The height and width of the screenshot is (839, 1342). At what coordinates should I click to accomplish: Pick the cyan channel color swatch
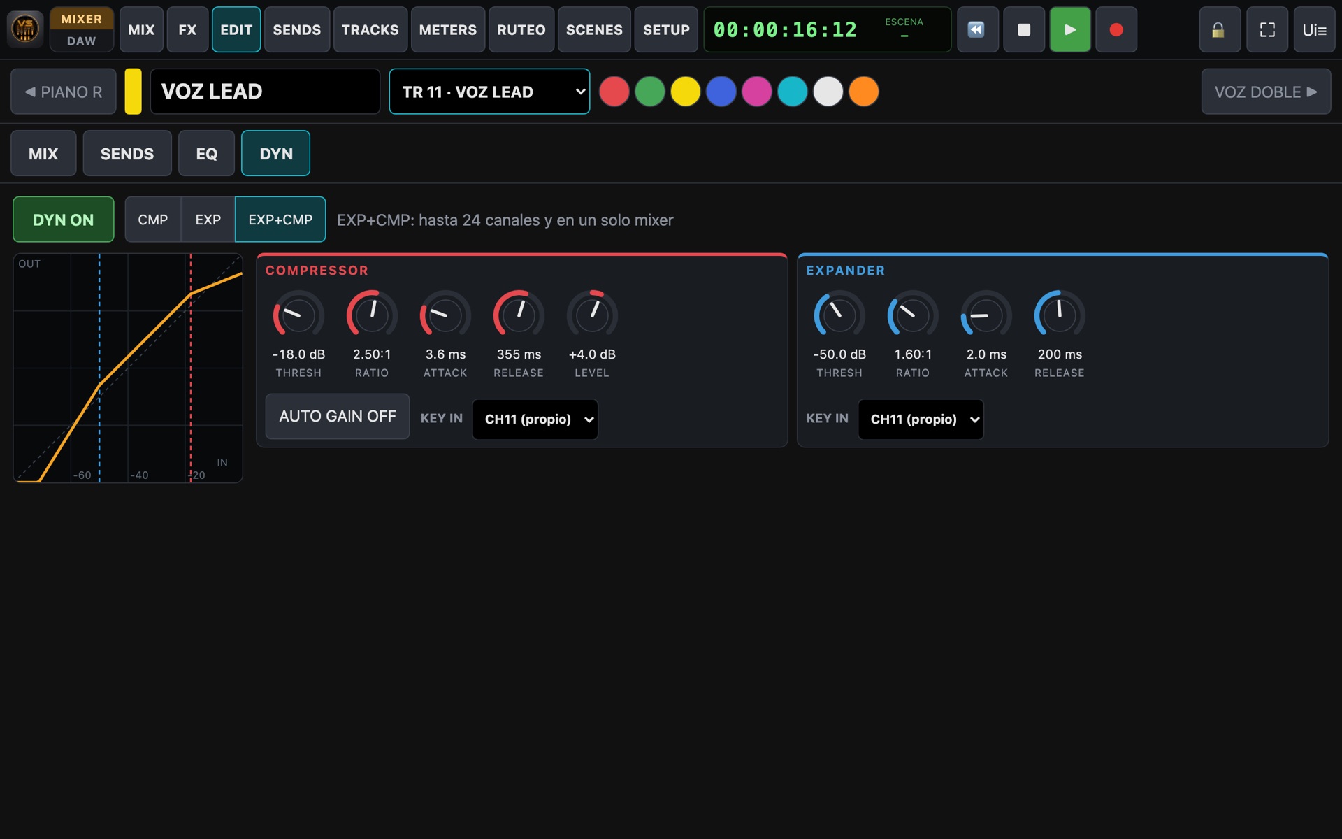[x=793, y=92]
